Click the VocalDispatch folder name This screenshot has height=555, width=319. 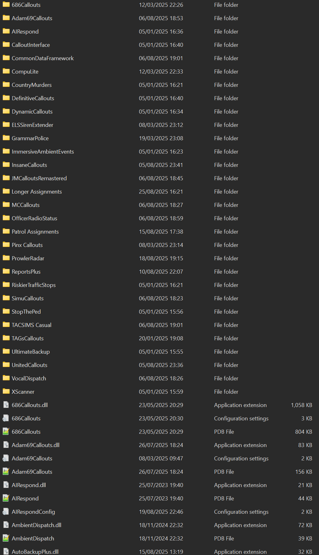tap(29, 378)
